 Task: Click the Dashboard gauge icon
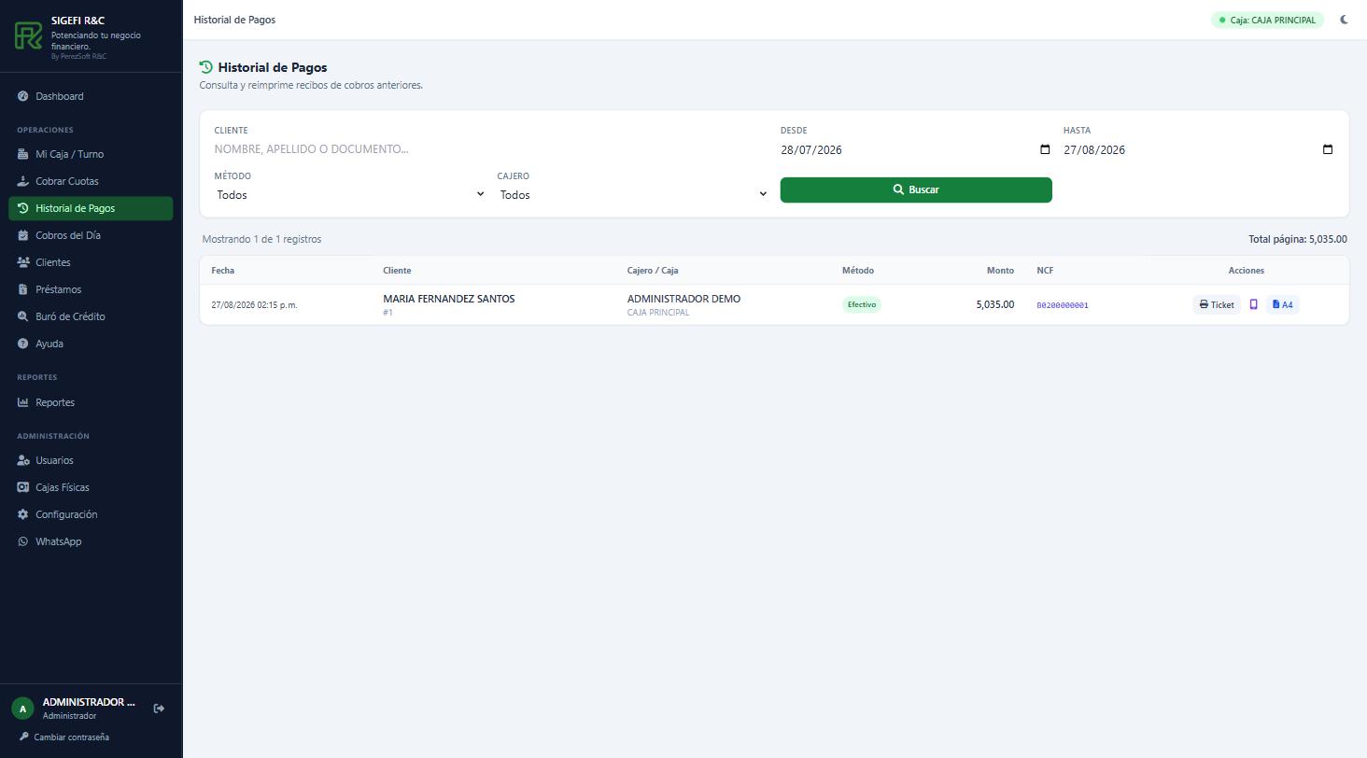click(23, 96)
